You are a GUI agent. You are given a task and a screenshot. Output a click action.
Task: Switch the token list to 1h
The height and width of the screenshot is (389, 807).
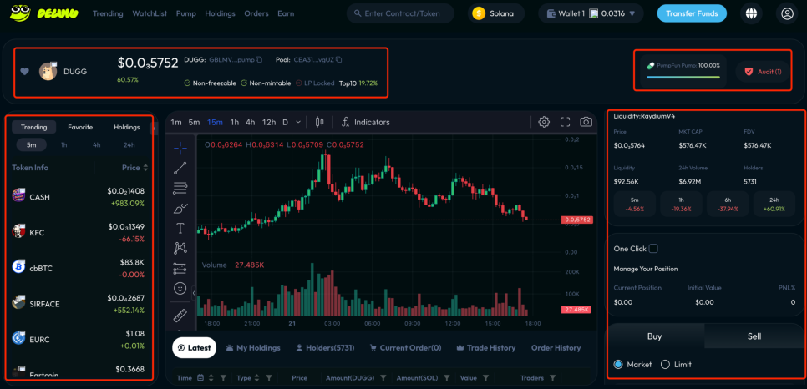click(63, 145)
